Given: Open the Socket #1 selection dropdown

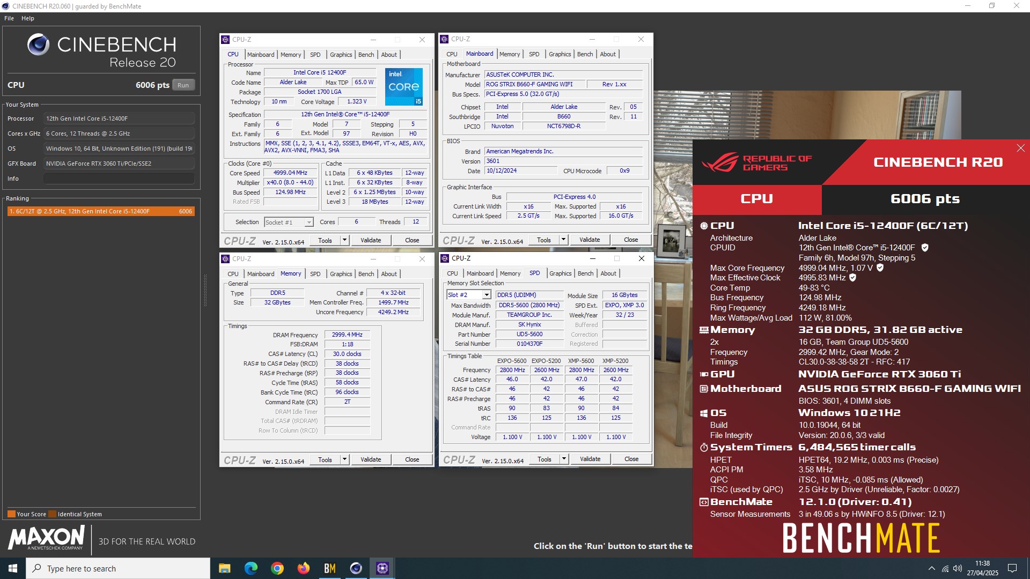Looking at the screenshot, I should 309,222.
